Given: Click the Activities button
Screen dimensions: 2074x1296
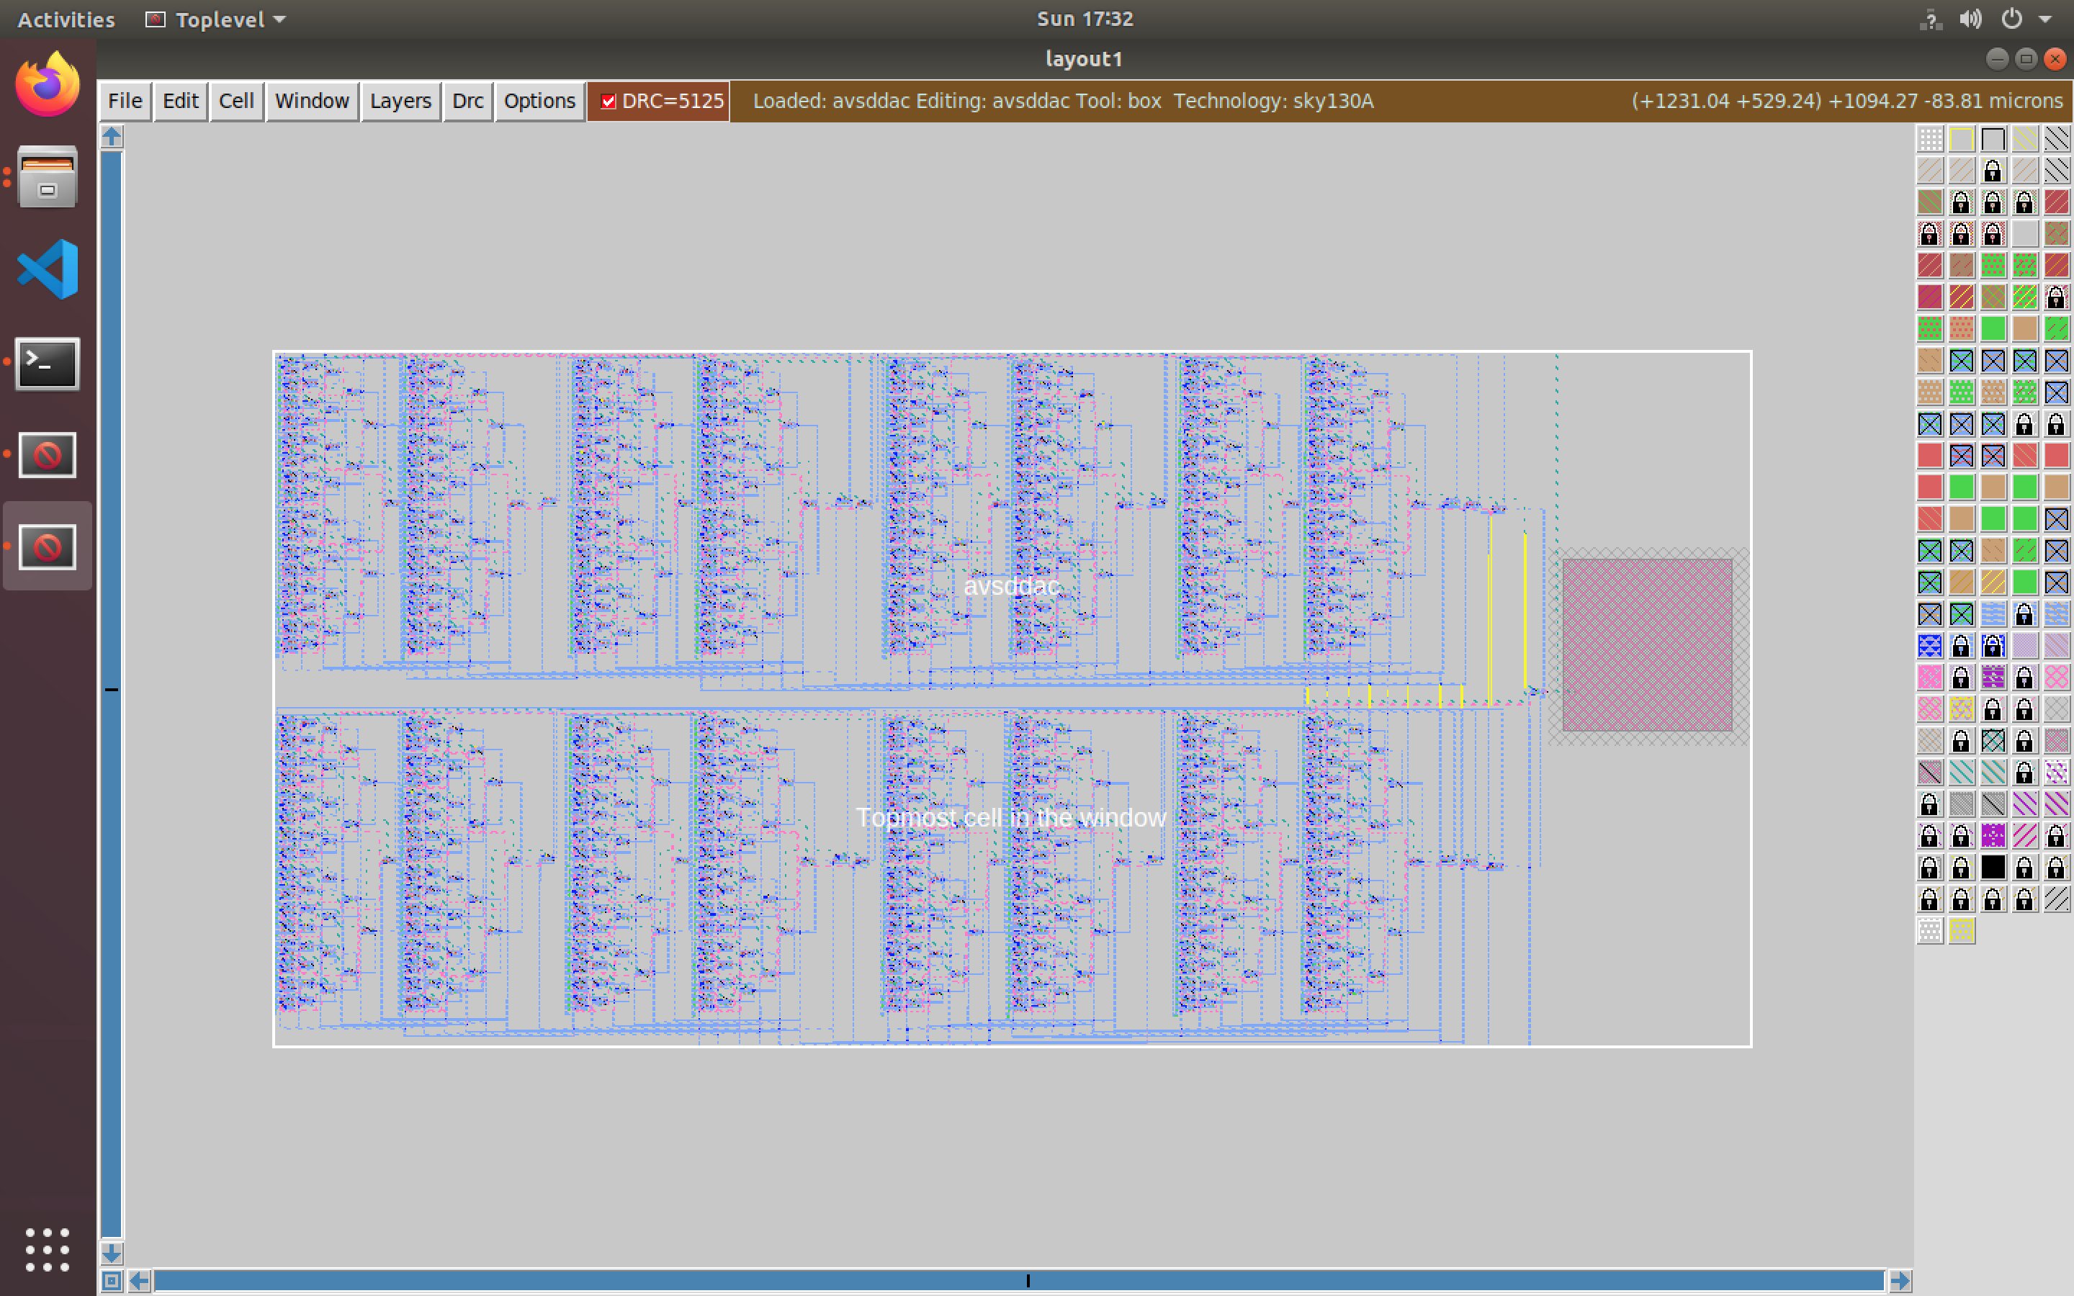Looking at the screenshot, I should pos(65,19).
